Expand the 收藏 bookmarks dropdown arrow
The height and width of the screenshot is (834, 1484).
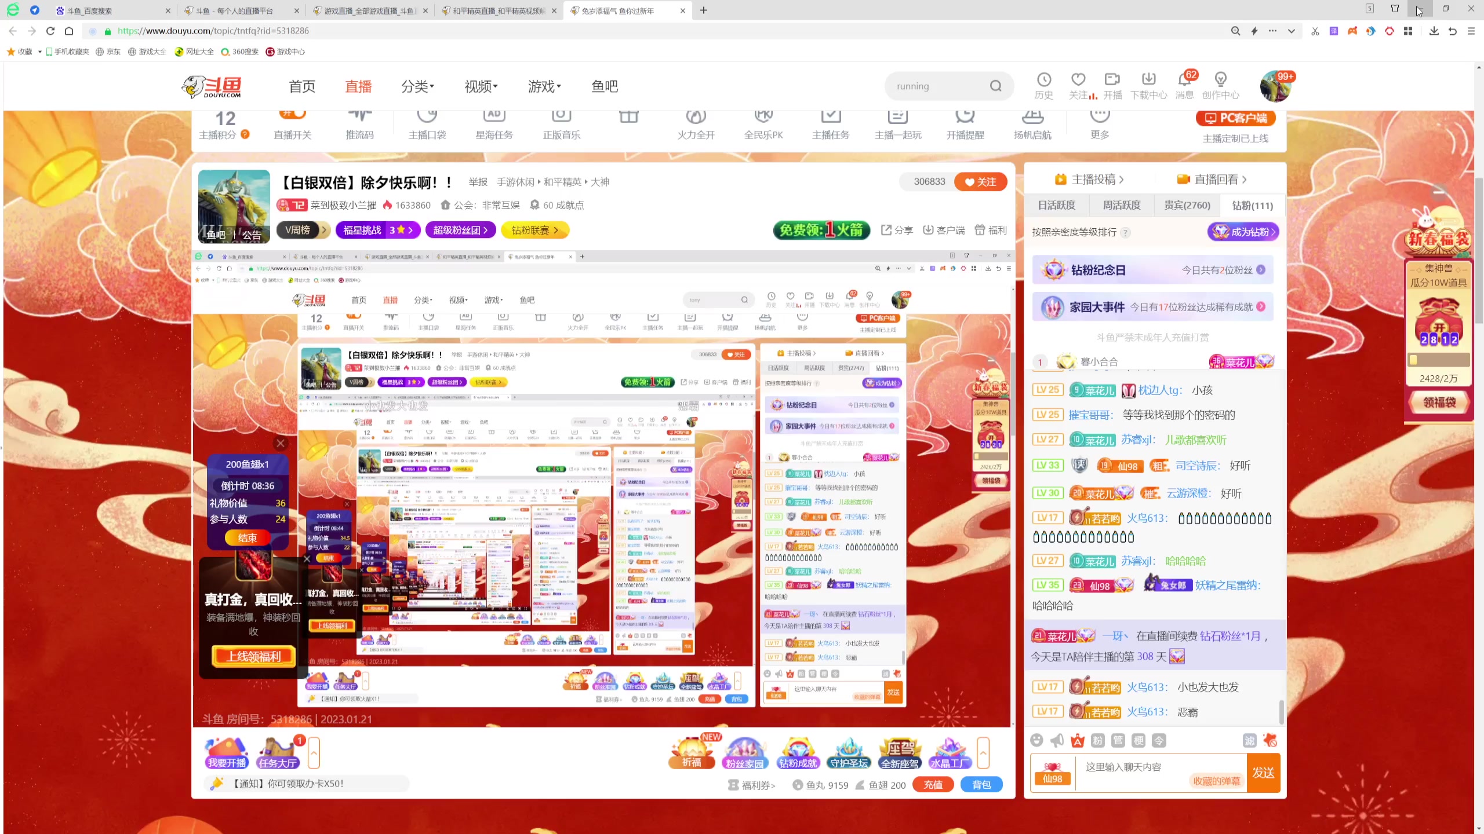click(39, 52)
